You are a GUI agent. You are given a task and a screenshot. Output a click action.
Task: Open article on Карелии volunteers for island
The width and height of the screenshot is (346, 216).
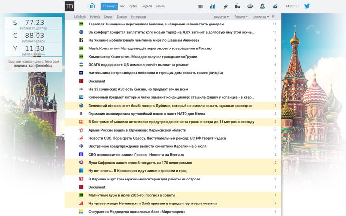coord(145,179)
